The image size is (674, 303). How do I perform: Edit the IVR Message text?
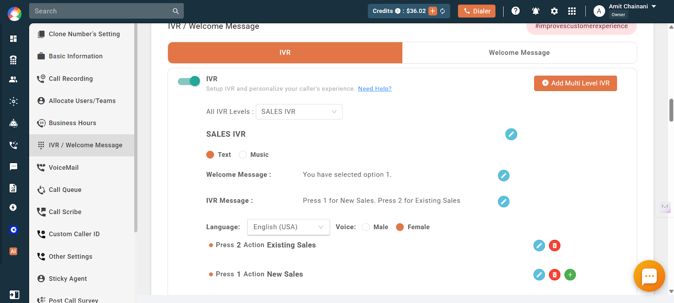(503, 202)
